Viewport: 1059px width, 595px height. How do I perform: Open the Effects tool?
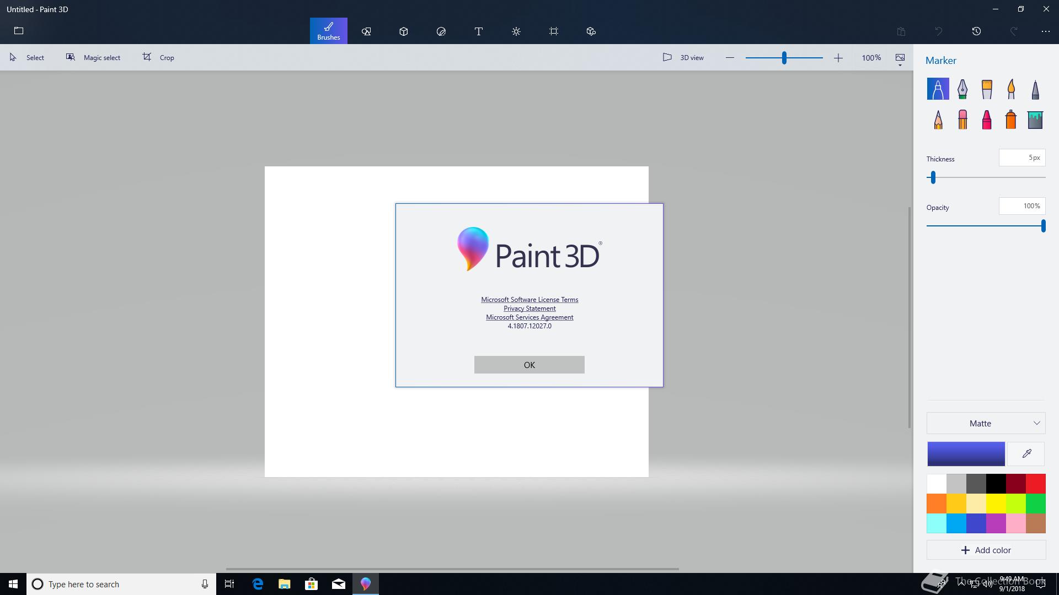click(x=516, y=31)
